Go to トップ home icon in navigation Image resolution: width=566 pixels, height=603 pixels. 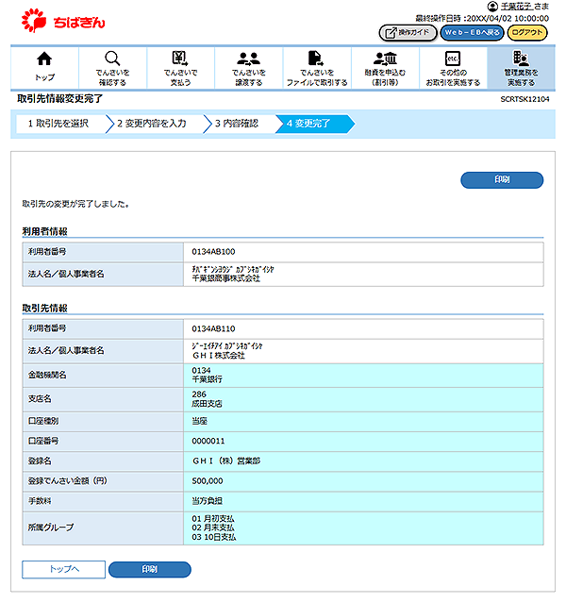point(44,68)
